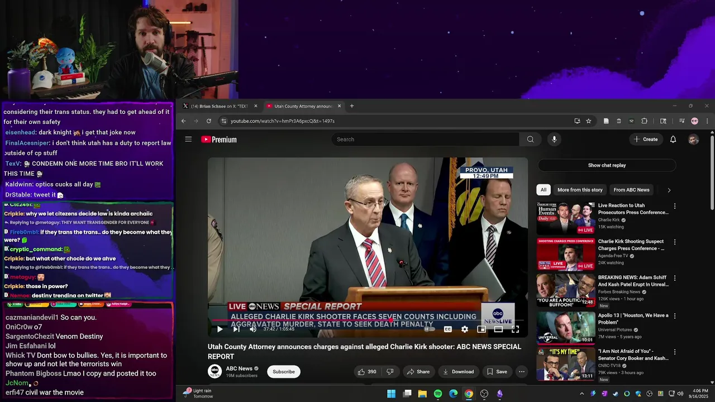The image size is (715, 402).
Task: Open the YouTube hamburger guide menu
Action: coord(188,139)
